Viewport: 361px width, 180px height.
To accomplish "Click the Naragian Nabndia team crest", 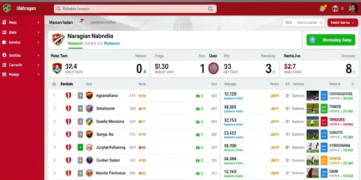I will coord(58,39).
